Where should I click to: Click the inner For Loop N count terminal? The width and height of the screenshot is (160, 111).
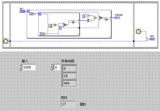click(40, 14)
